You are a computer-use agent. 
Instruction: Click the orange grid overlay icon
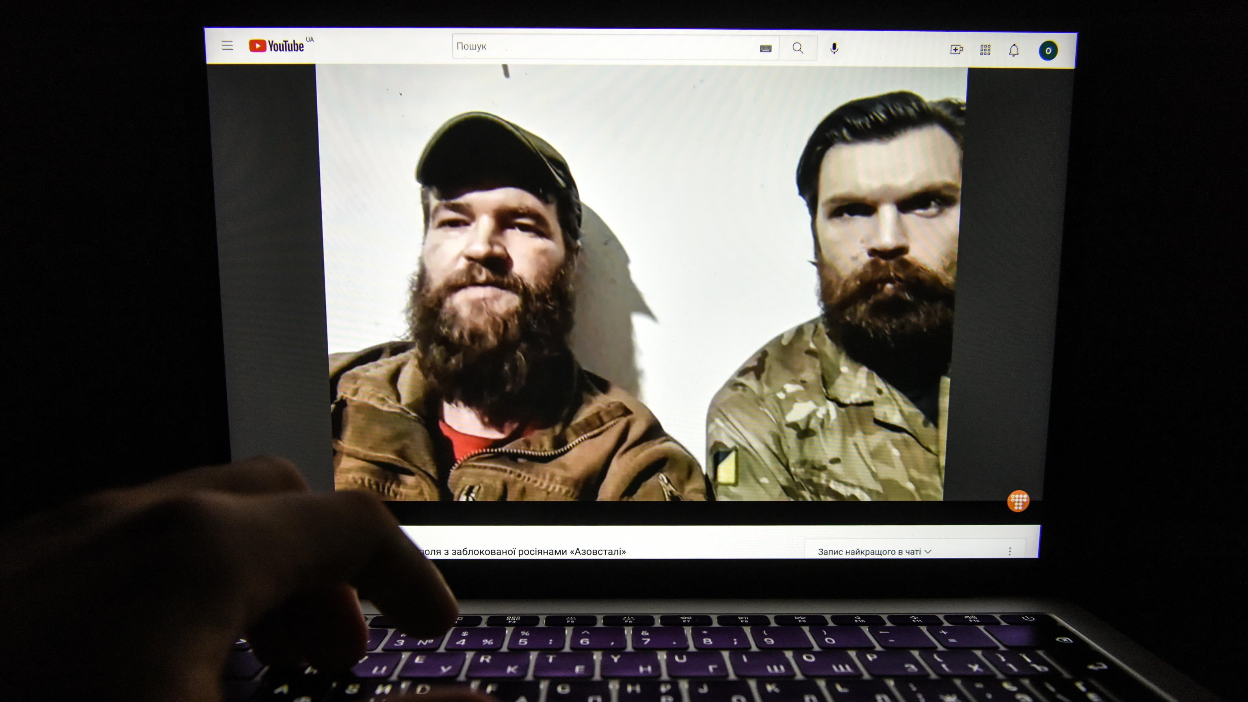click(1018, 501)
